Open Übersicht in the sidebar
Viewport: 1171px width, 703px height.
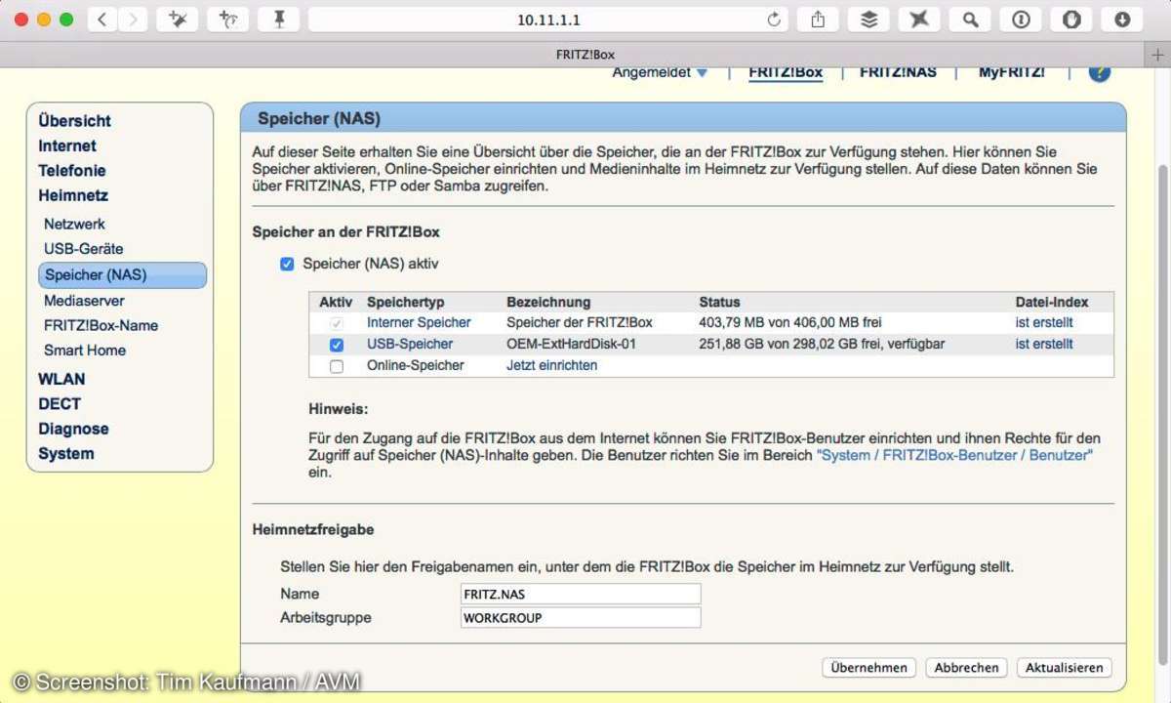75,121
